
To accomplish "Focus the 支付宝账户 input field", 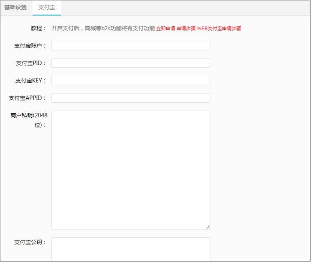I will [131, 46].
